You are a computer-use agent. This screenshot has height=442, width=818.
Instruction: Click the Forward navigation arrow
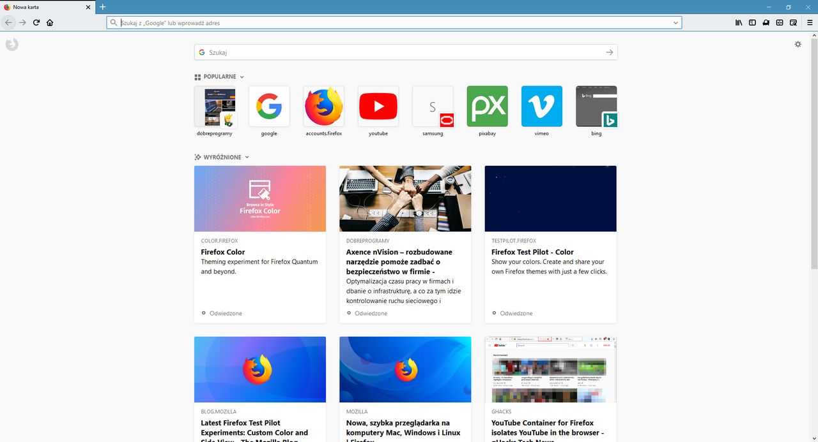22,22
